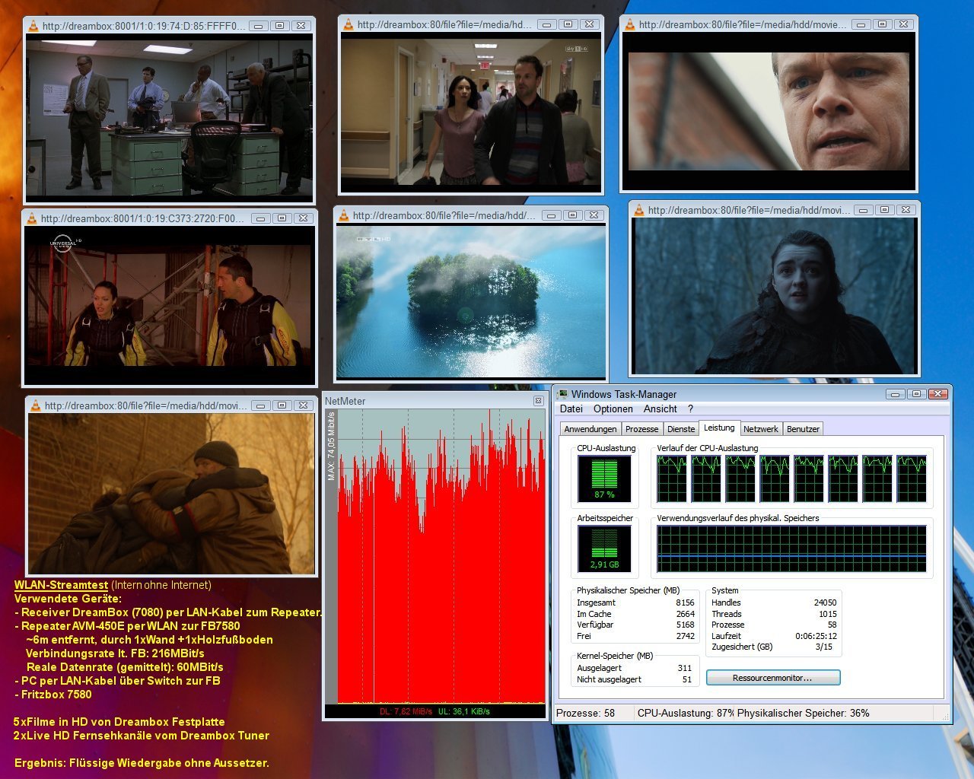
Task: Maximize the office scene VLC window
Action: click(x=279, y=26)
